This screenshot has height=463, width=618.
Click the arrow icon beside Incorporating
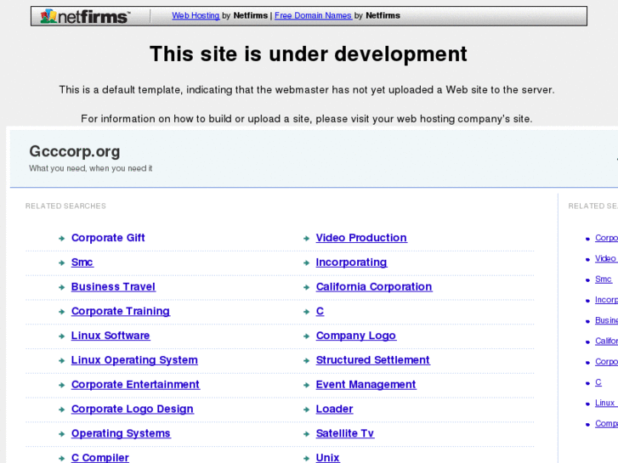pyautogui.click(x=306, y=263)
